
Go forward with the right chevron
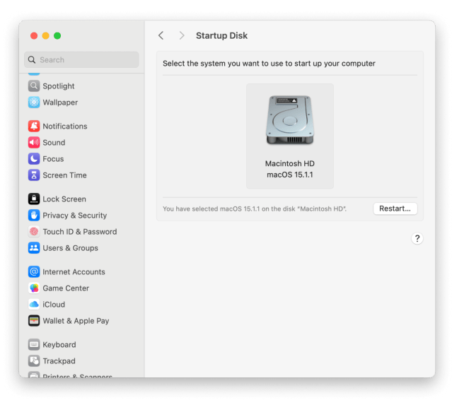coord(181,35)
